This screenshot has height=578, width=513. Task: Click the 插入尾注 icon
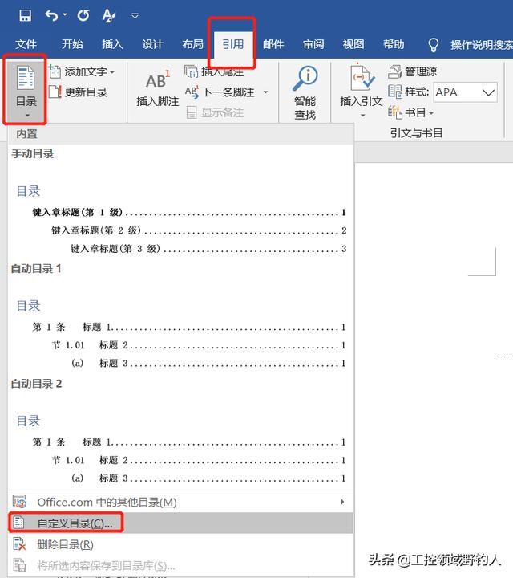tap(191, 71)
